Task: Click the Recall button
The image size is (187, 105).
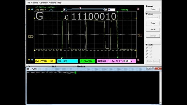Action: tap(153, 29)
